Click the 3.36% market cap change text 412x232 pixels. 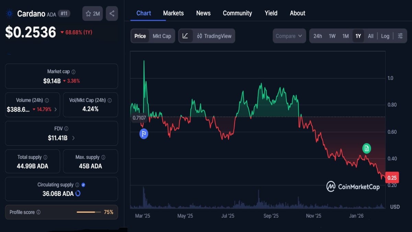coord(74,81)
